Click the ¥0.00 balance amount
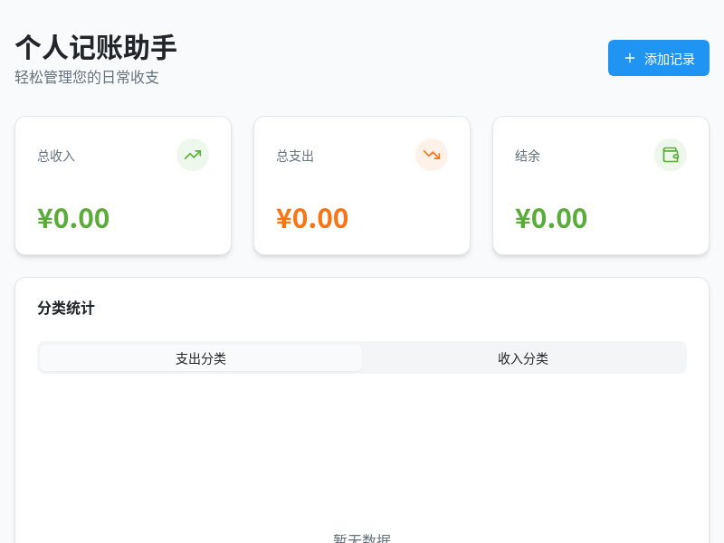This screenshot has width=724, height=543. pos(551,218)
